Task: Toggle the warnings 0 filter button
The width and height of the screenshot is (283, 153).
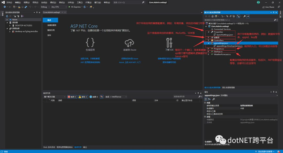Action: click(x=83, y=97)
